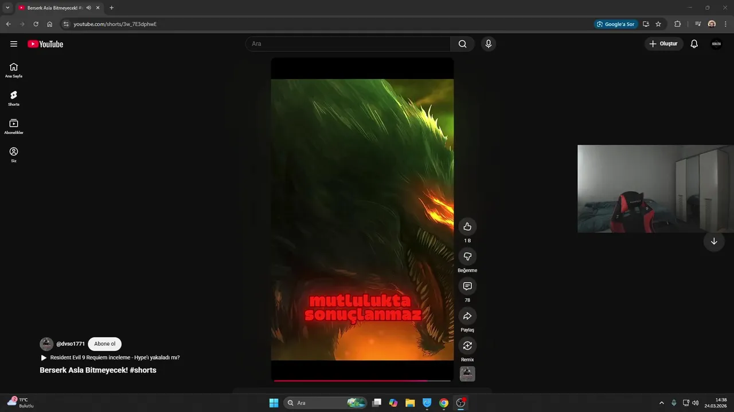Screen dimensions: 734x412
Task: Click the Google'a Sor button
Action: pos(616,24)
